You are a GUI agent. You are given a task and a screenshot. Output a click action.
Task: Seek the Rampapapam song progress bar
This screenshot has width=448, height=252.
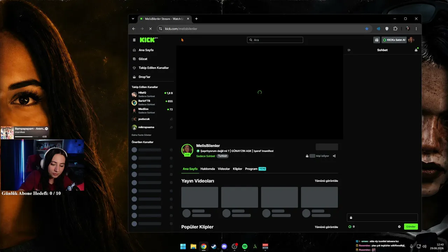pos(27,136)
